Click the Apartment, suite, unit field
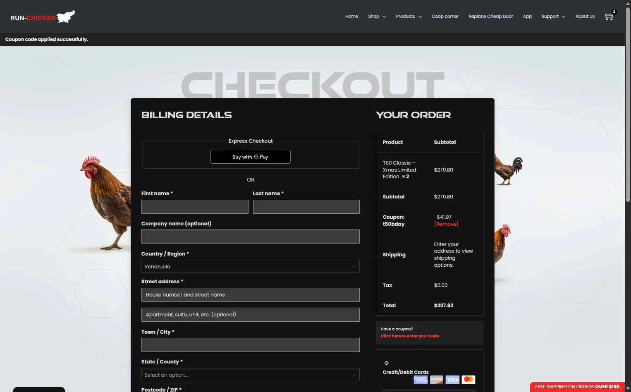The width and height of the screenshot is (631, 392). (251, 315)
